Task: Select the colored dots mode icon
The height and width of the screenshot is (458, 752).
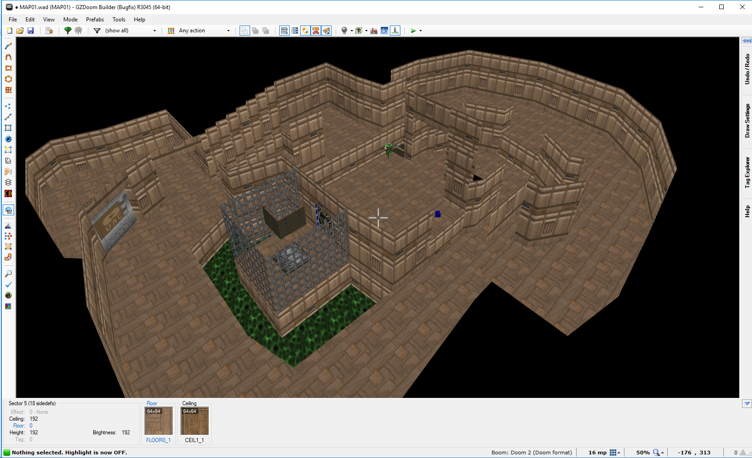Action: (8, 236)
